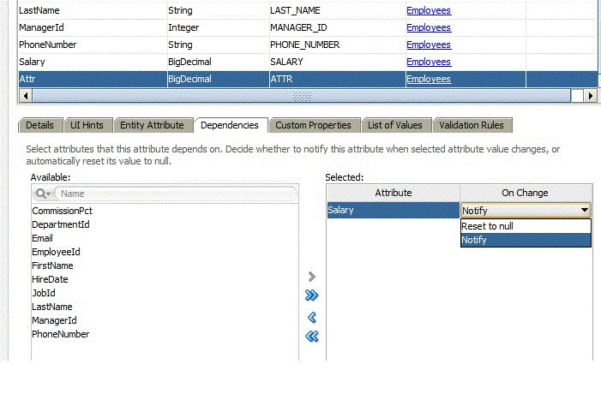
Task: Click Employees link in LastName row
Action: (x=429, y=10)
